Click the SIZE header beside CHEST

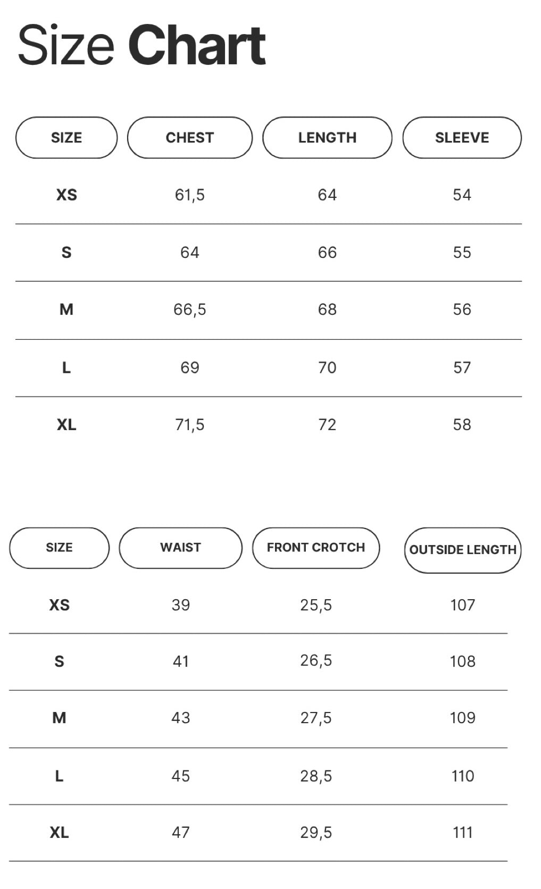coord(66,138)
